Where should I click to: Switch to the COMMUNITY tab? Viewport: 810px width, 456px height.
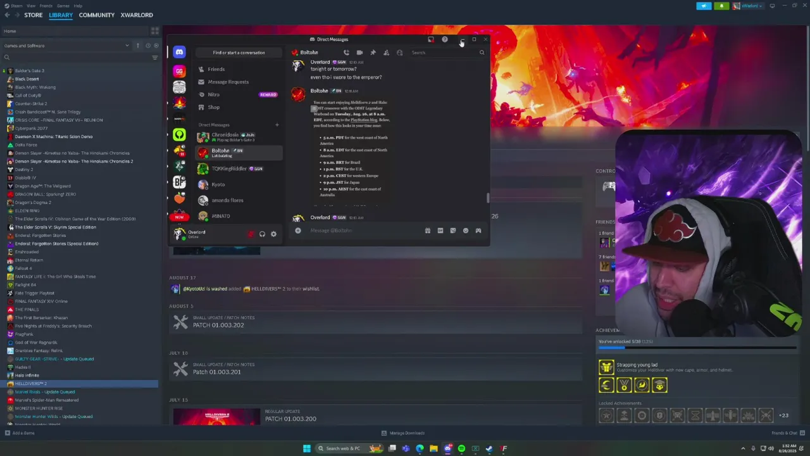[x=97, y=15]
